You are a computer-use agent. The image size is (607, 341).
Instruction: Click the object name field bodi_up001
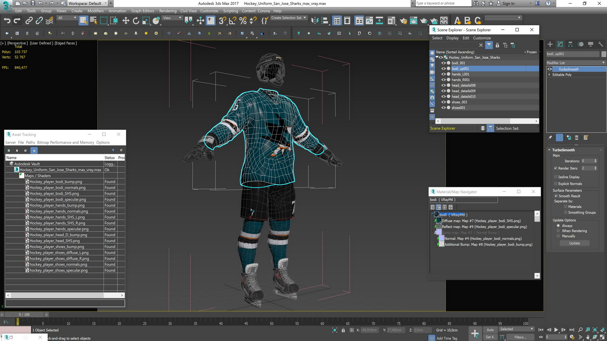[x=573, y=54]
